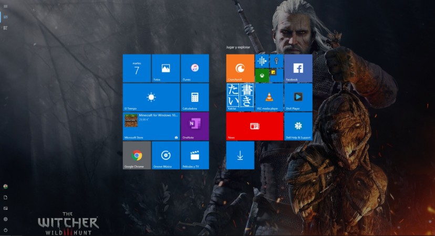Open the small green Xbox tile
Screen dimensions: 435x236
(262, 76)
